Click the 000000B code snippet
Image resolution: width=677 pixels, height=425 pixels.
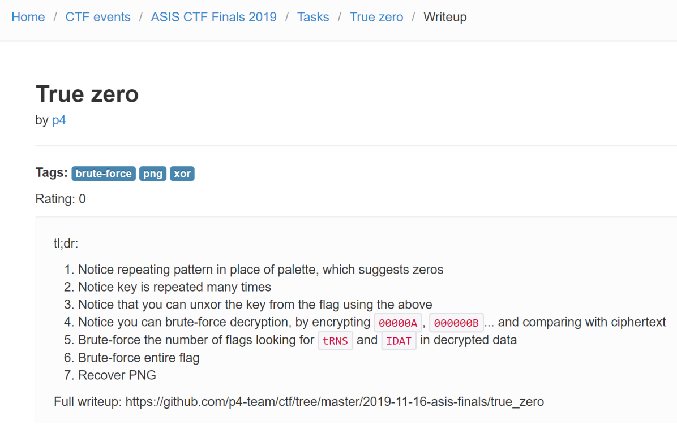tap(456, 323)
